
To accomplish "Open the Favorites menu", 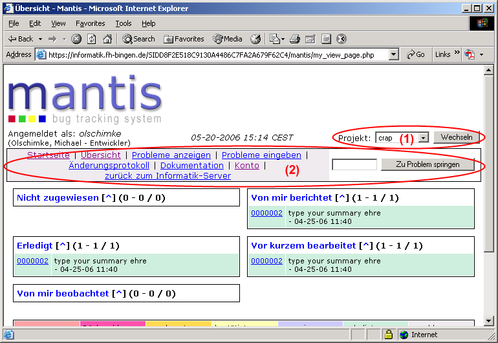I will (90, 23).
